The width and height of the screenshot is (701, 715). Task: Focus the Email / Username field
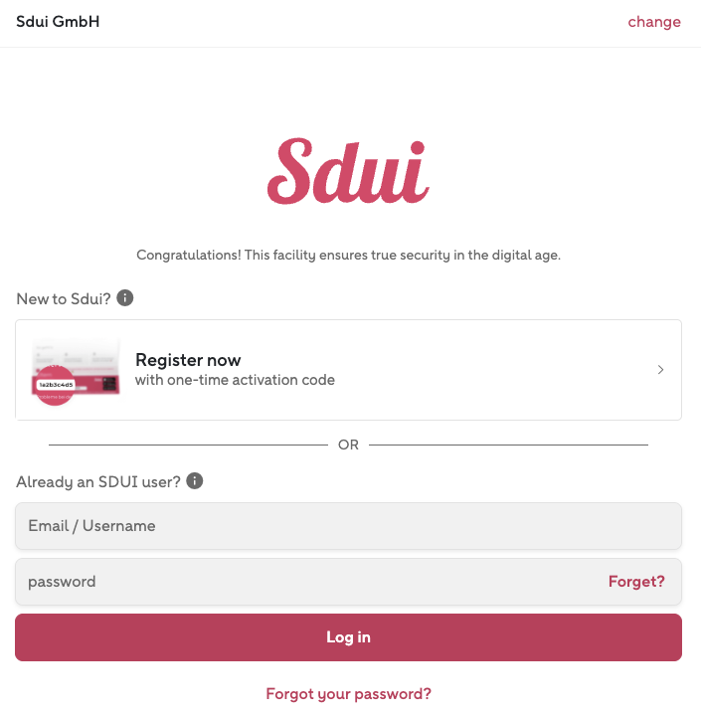click(348, 526)
